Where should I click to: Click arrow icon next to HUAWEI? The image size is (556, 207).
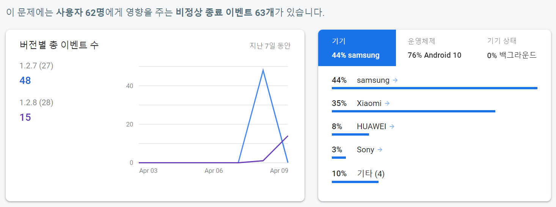pyautogui.click(x=392, y=126)
